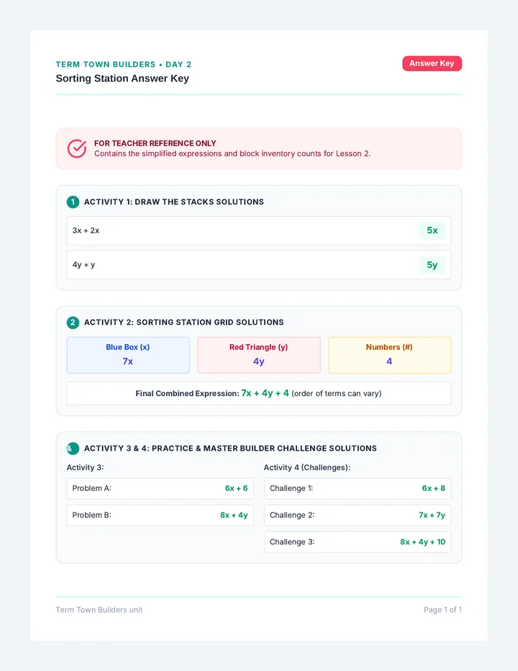
Task: Click the Sorting Station Answer Key title
Action: tap(122, 78)
